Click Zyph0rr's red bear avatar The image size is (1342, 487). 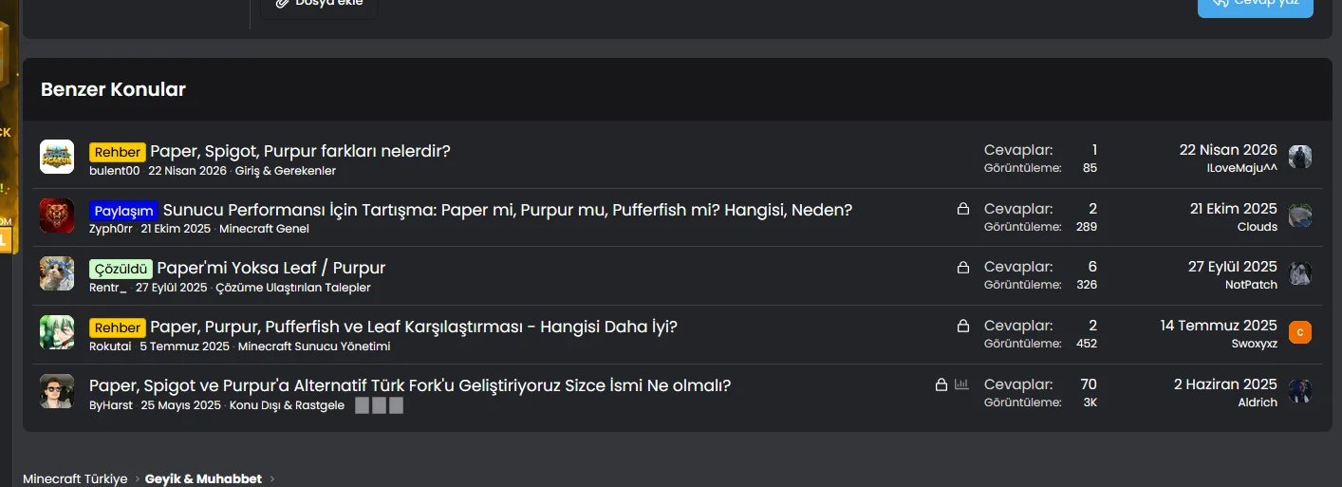[57, 215]
